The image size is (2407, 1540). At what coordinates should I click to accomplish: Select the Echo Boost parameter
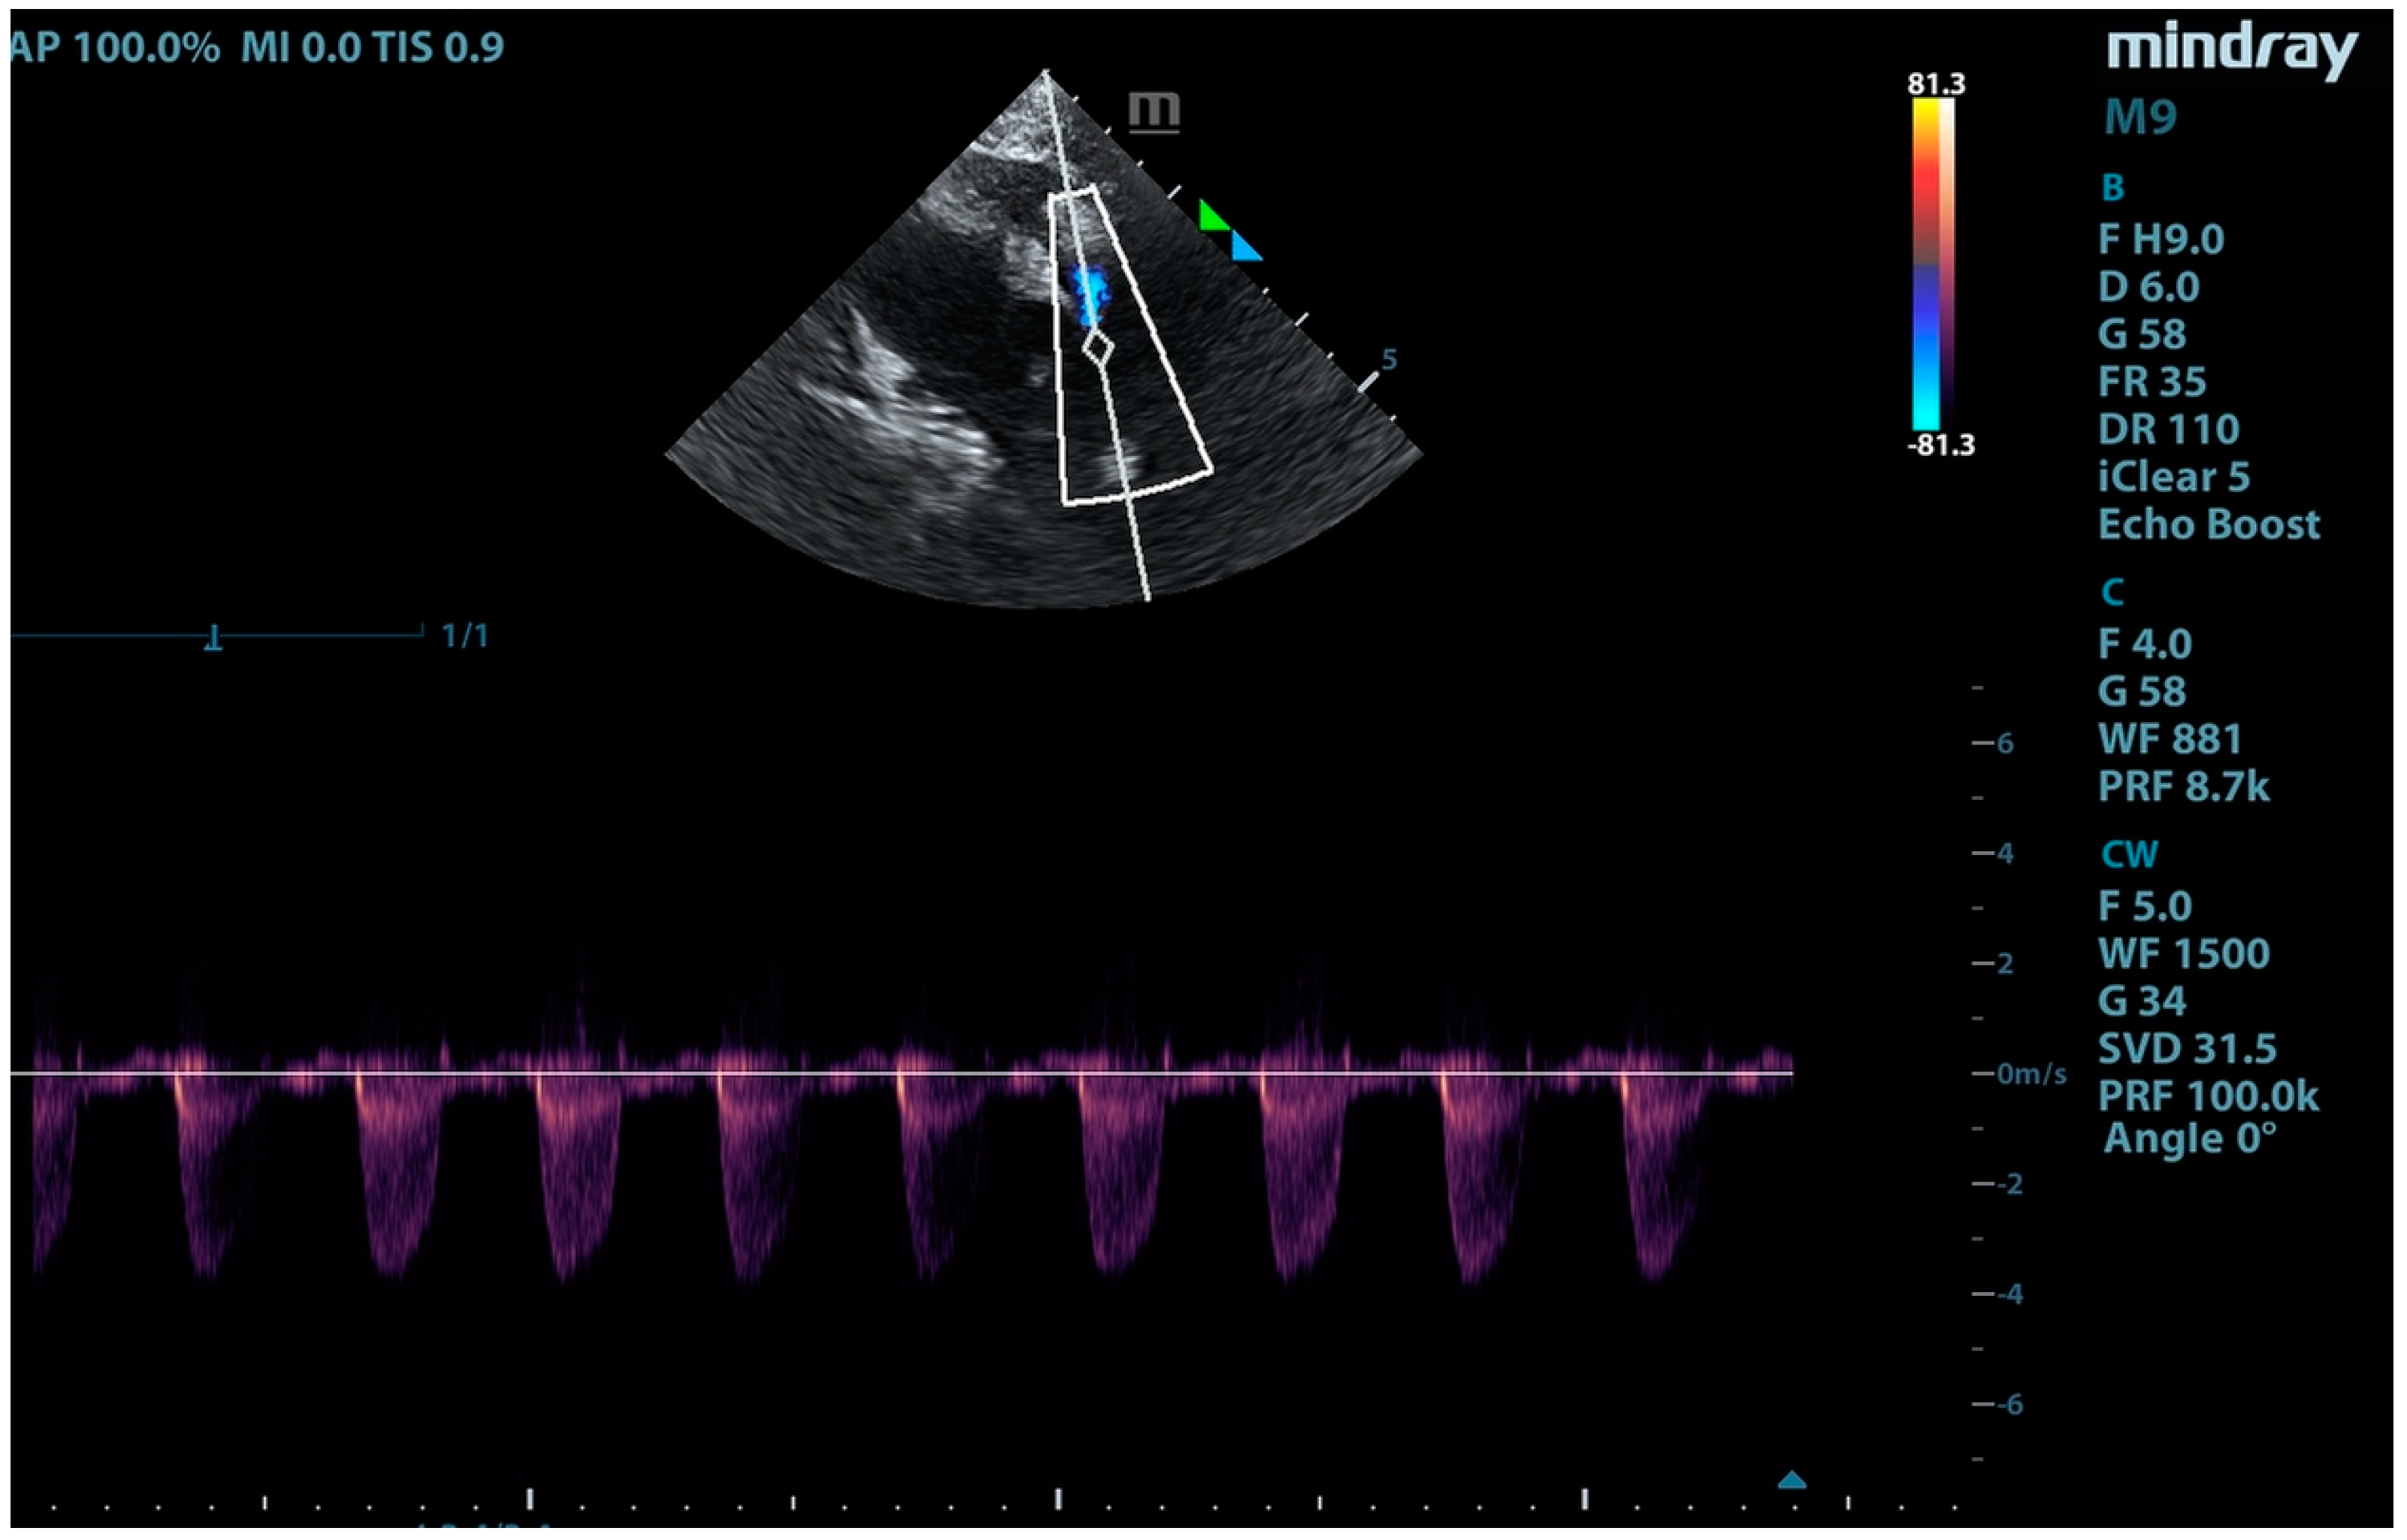point(2208,525)
